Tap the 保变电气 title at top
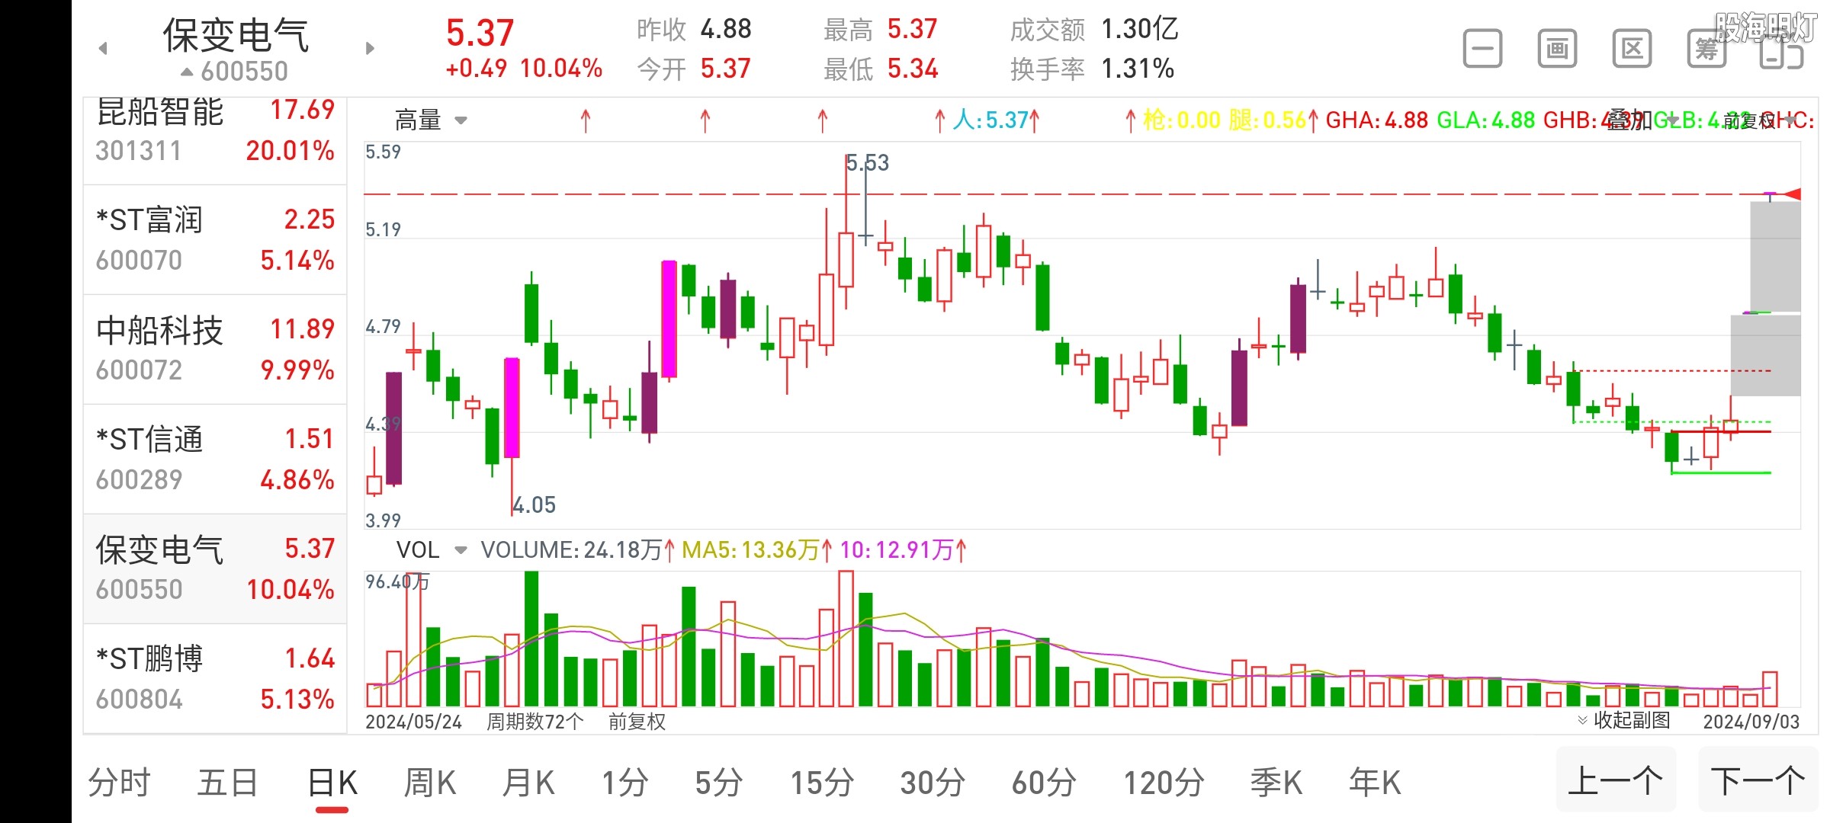 point(236,35)
